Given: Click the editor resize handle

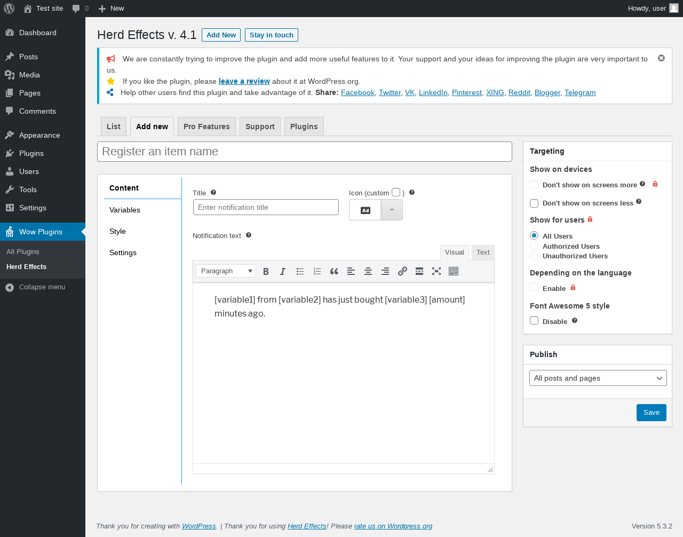Looking at the screenshot, I should (490, 469).
